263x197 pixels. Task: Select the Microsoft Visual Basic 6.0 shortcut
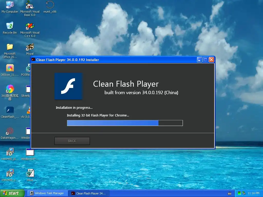click(x=30, y=8)
